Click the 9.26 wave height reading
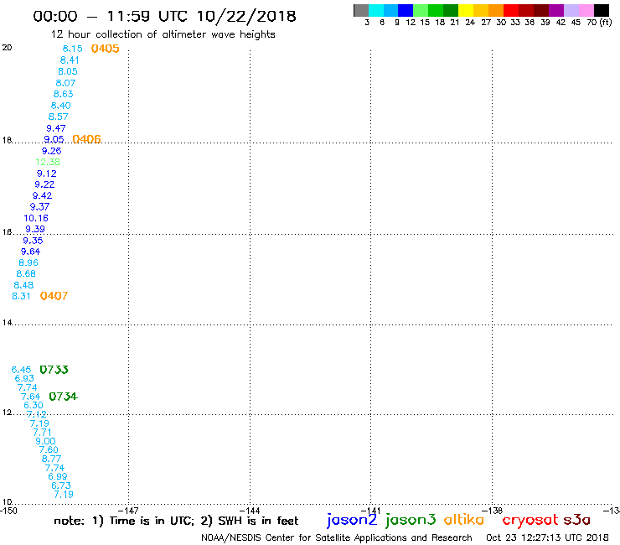Image resolution: width=620 pixels, height=545 pixels. (x=51, y=151)
